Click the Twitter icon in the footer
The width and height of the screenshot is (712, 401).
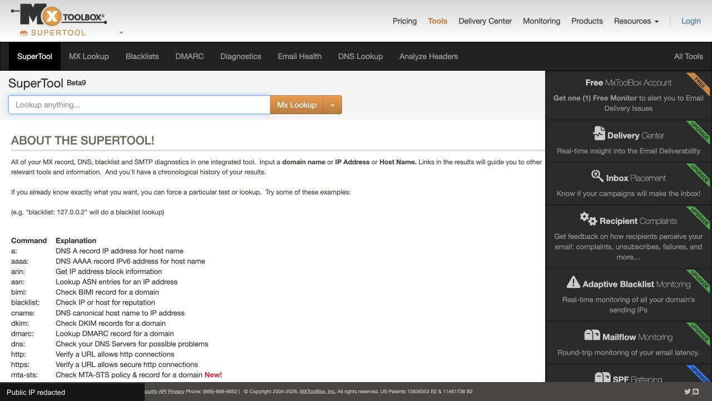click(x=688, y=392)
